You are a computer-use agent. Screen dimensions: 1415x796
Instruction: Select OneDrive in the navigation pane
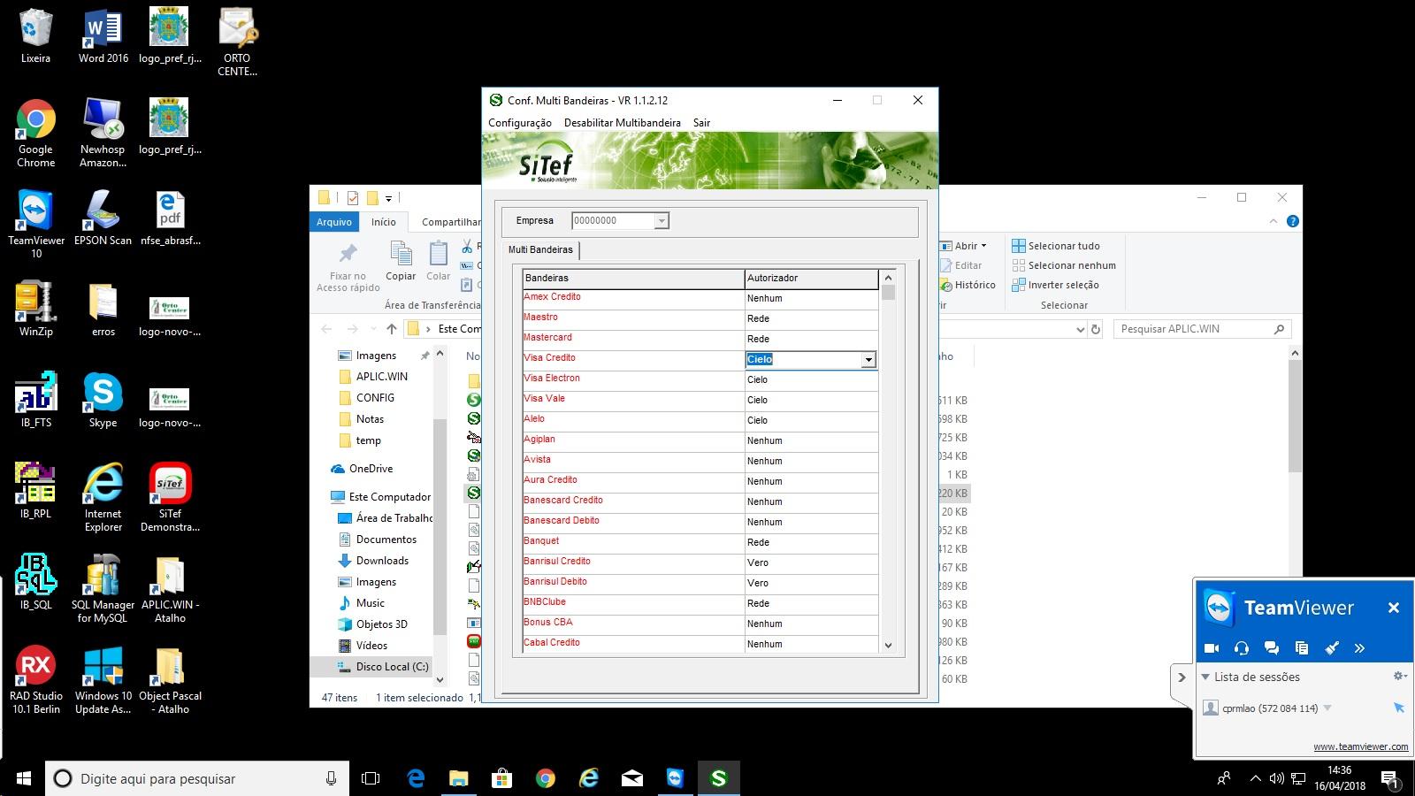pos(362,469)
